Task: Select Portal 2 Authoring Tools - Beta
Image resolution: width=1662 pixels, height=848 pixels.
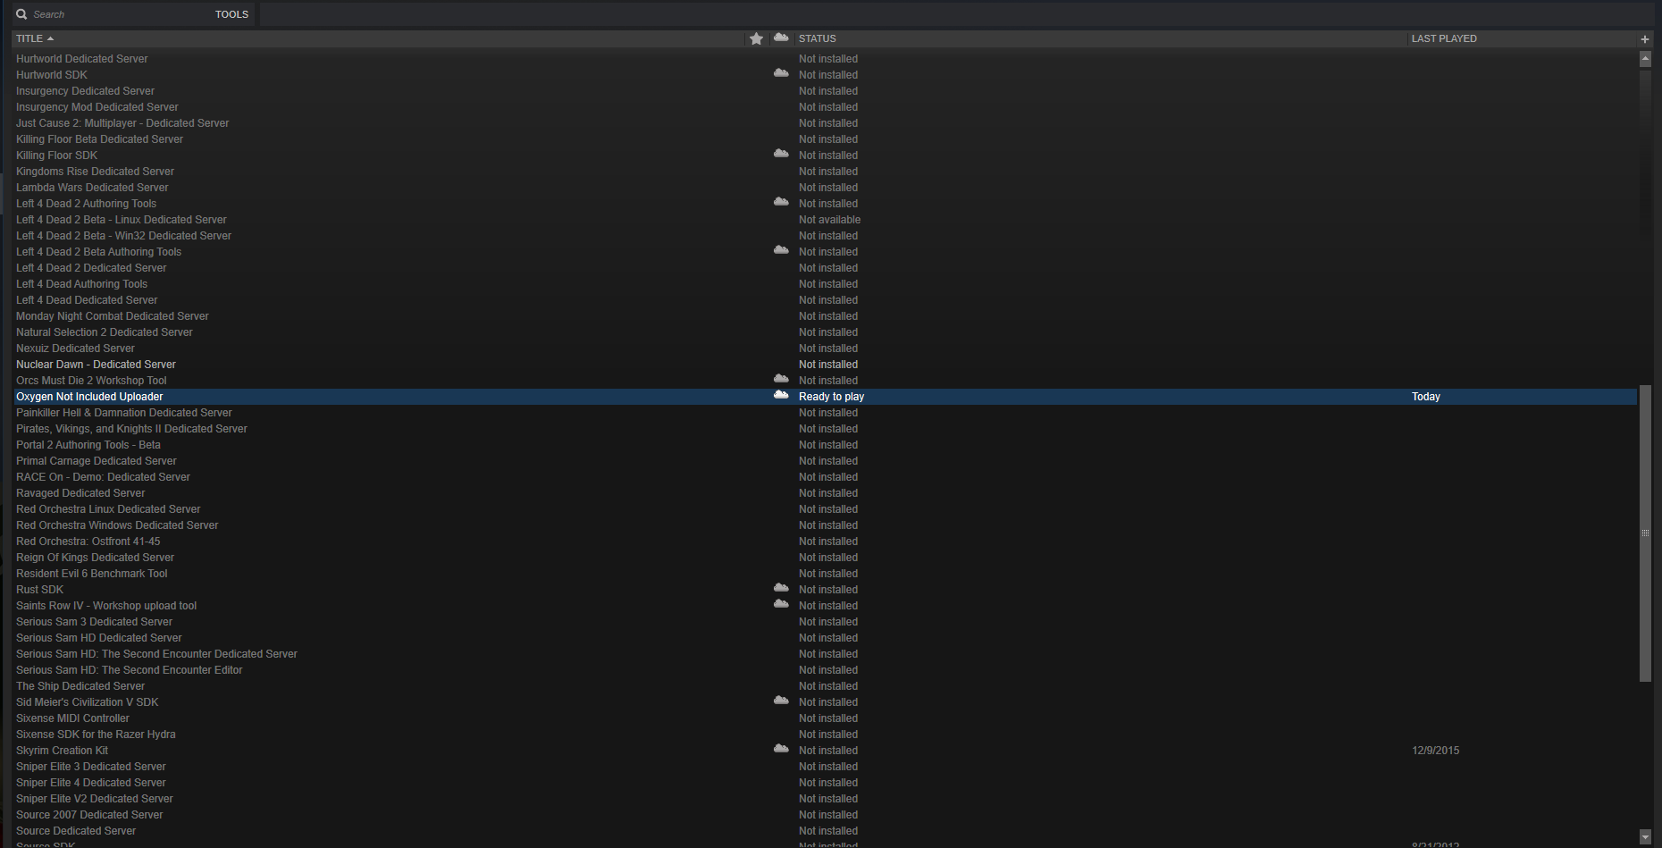Action: [x=88, y=445]
